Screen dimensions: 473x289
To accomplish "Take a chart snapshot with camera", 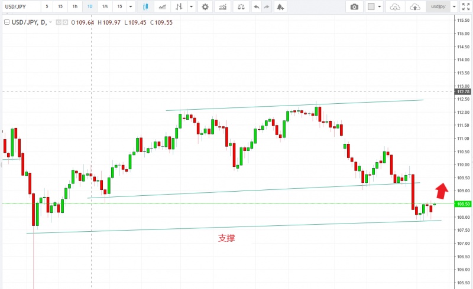I will (354, 6).
